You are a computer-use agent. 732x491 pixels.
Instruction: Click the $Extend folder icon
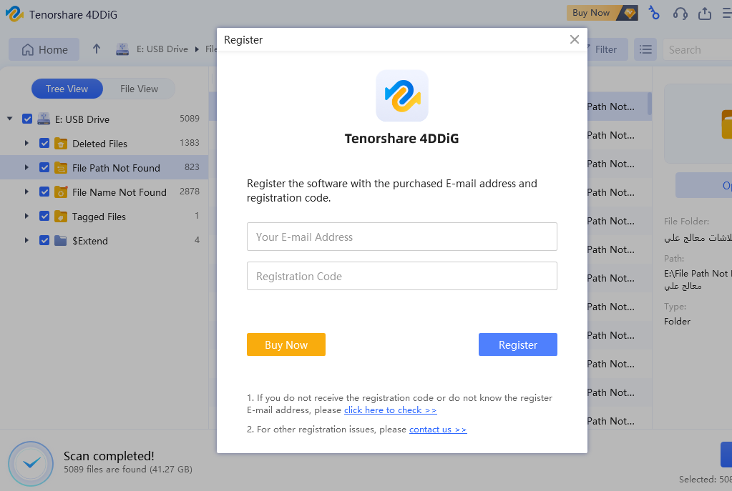[61, 241]
